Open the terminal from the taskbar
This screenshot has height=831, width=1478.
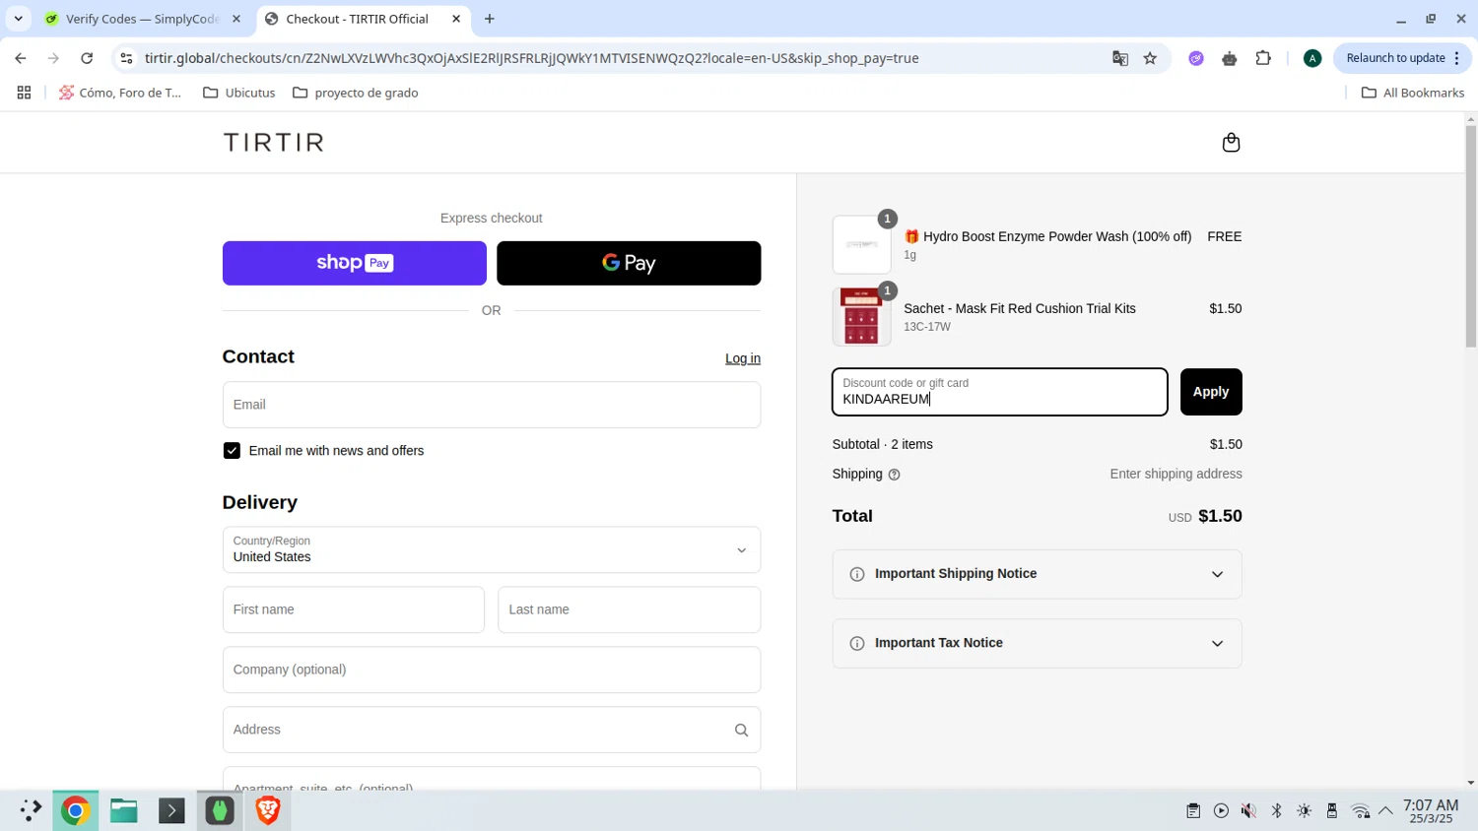click(x=171, y=810)
